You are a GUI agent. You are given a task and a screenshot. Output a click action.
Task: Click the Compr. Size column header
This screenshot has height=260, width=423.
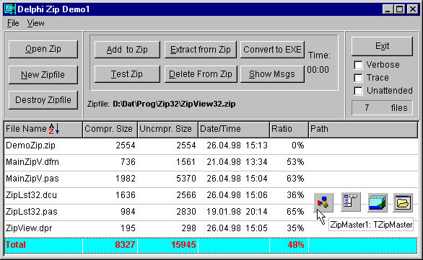[110, 129]
